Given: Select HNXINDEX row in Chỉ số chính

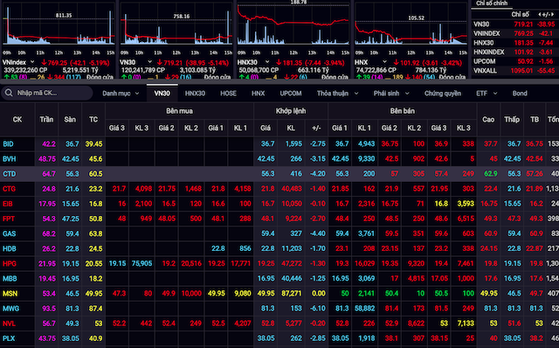Looking at the screenshot, I should pos(514,52).
